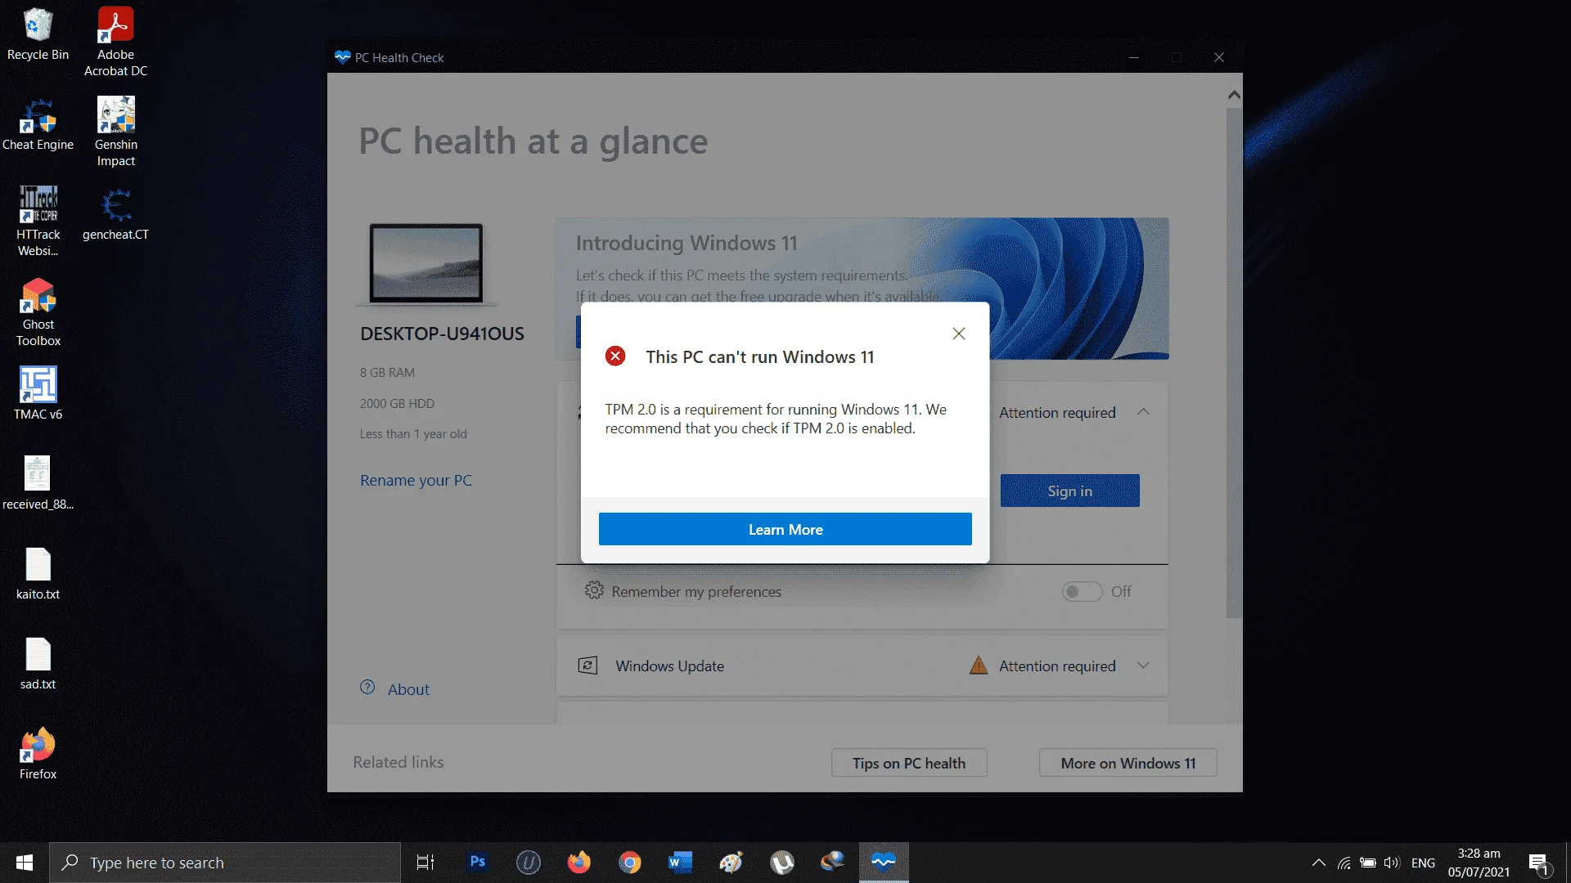Click the Remember my preferences gear icon
Screen dimensions: 1571x883
(x=594, y=590)
